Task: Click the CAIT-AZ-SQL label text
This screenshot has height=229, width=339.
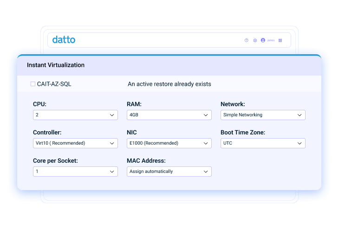Action: pos(54,84)
